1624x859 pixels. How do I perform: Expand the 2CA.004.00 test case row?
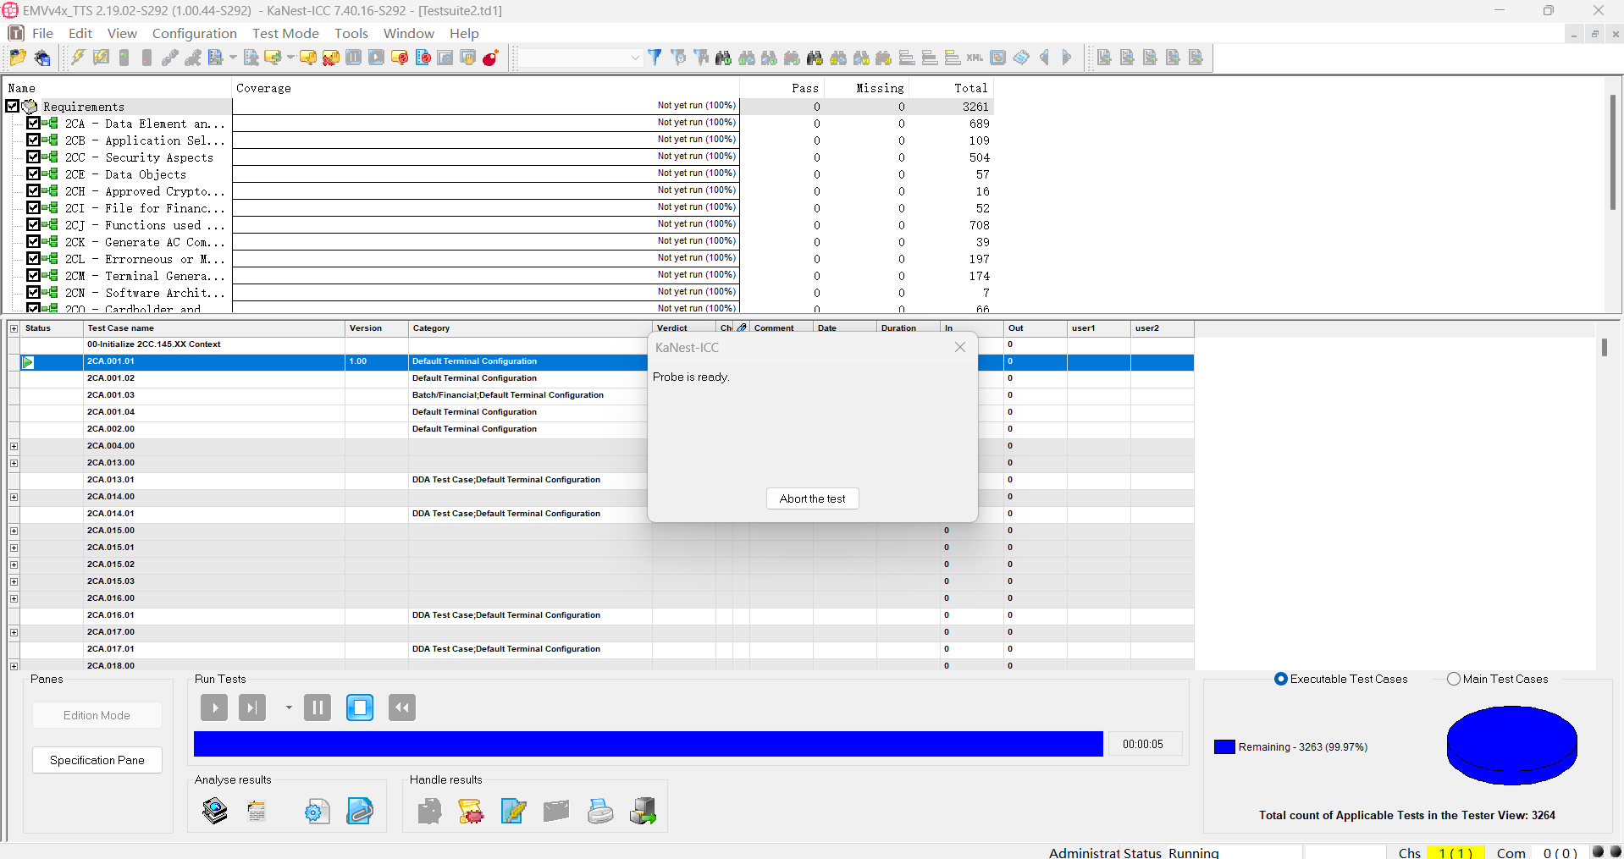14,446
